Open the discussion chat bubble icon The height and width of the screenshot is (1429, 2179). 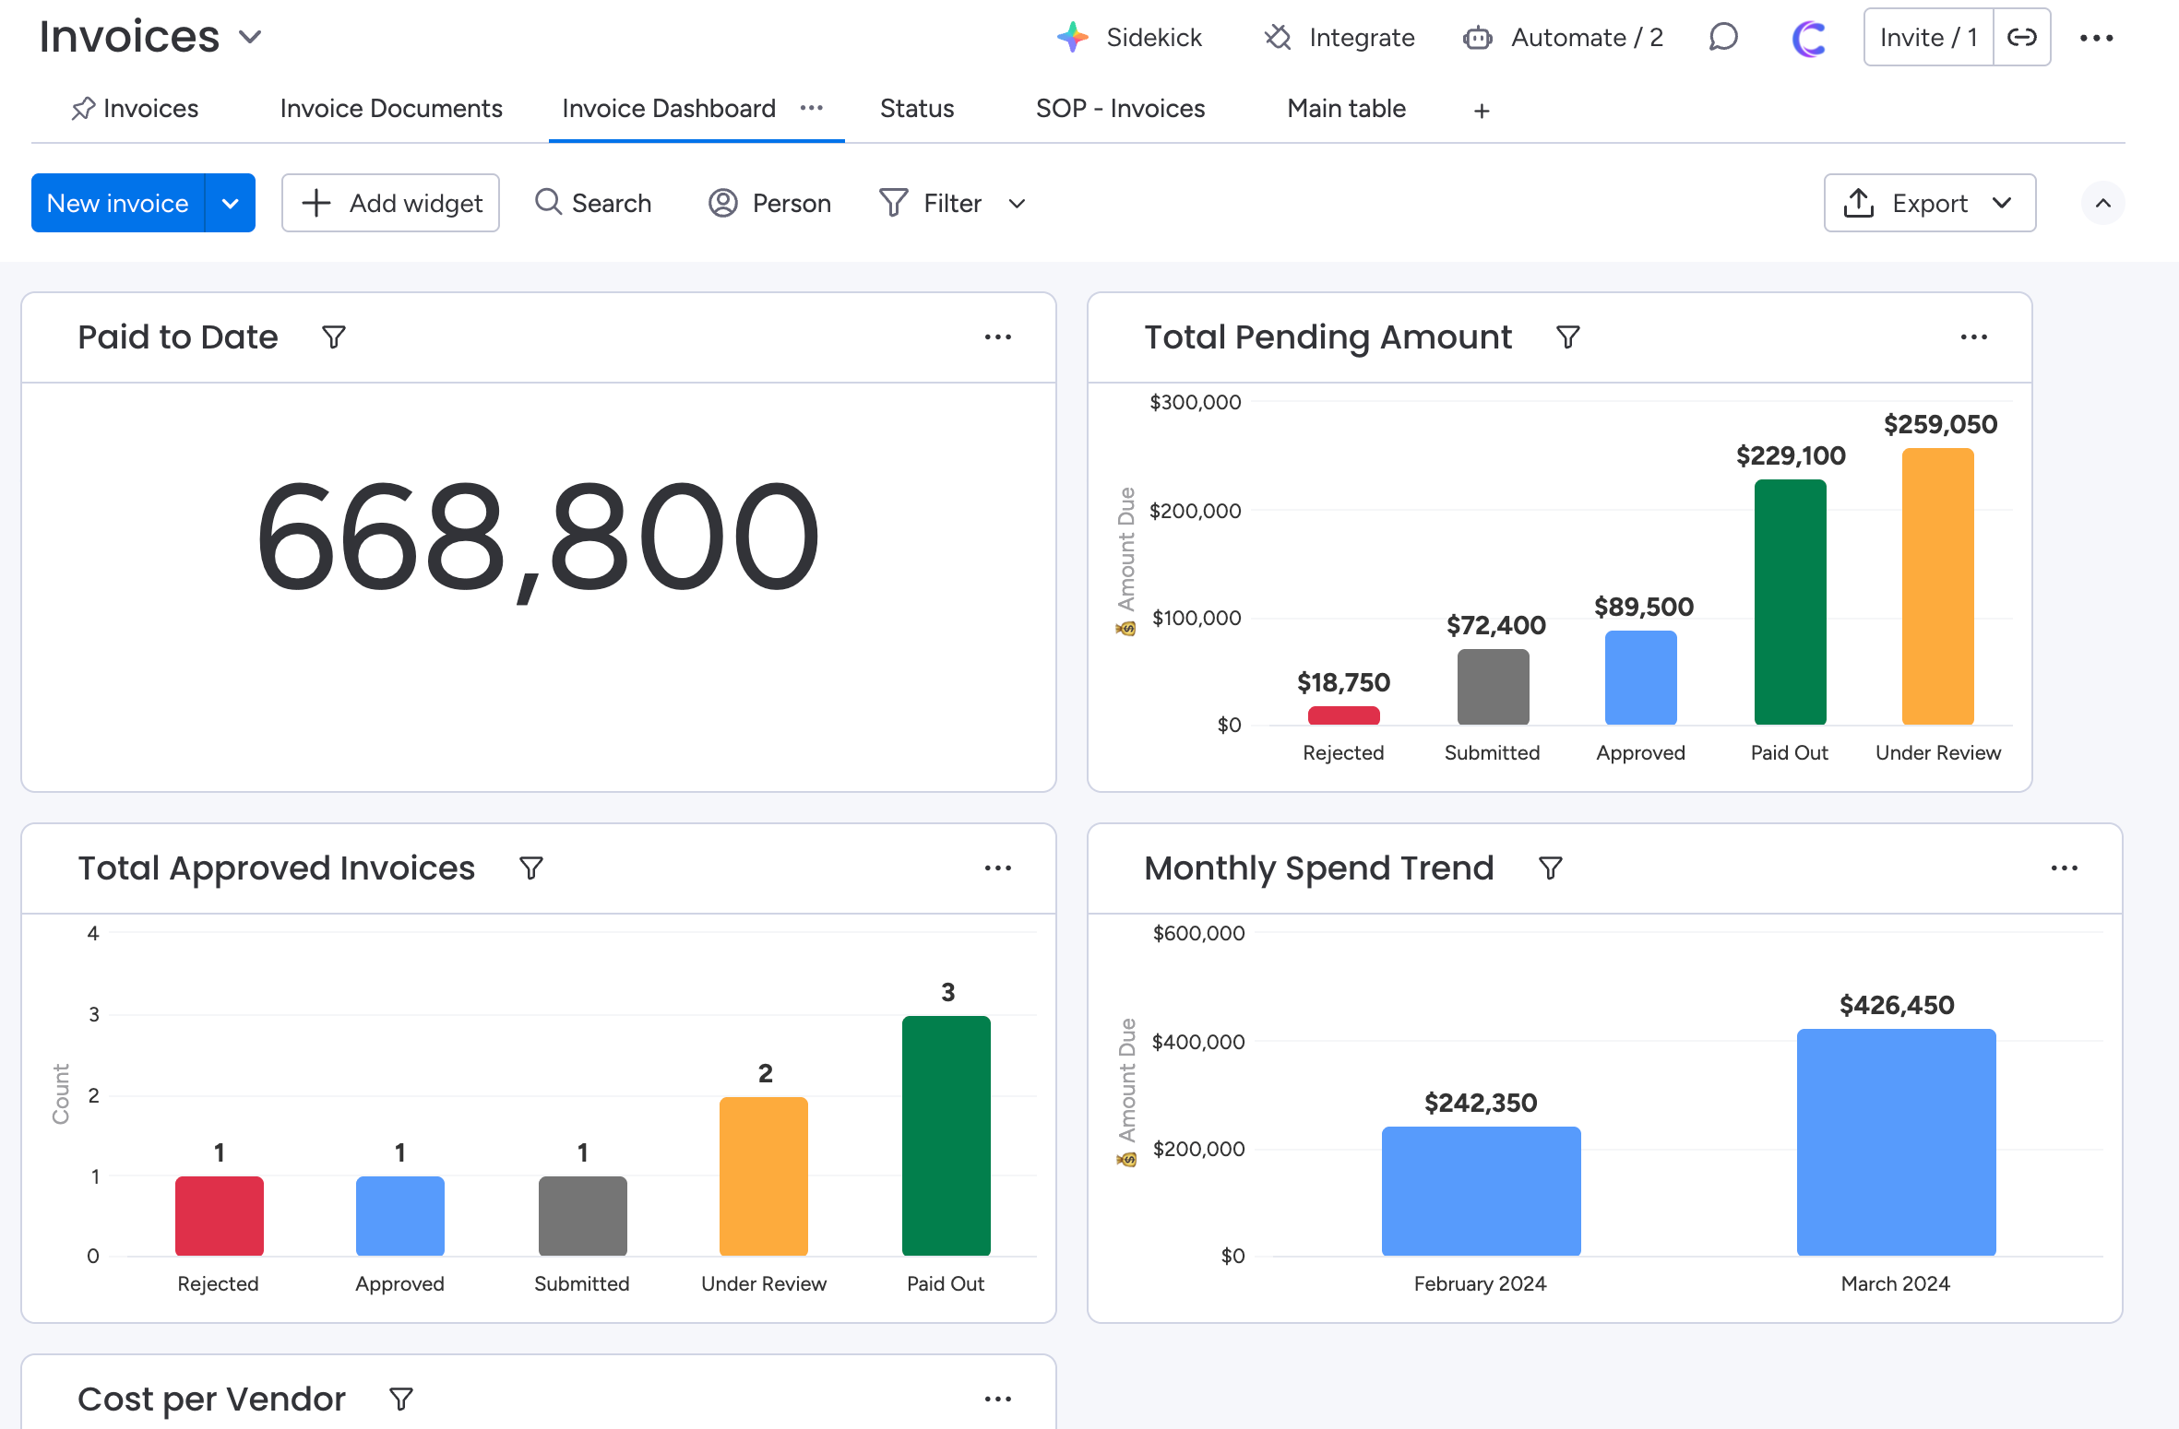[1722, 38]
